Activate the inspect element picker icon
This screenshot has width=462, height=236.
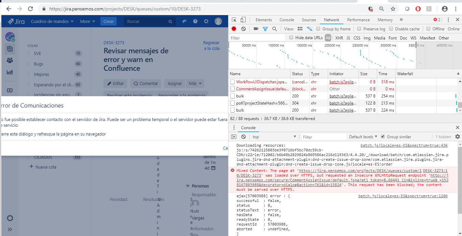click(234, 20)
